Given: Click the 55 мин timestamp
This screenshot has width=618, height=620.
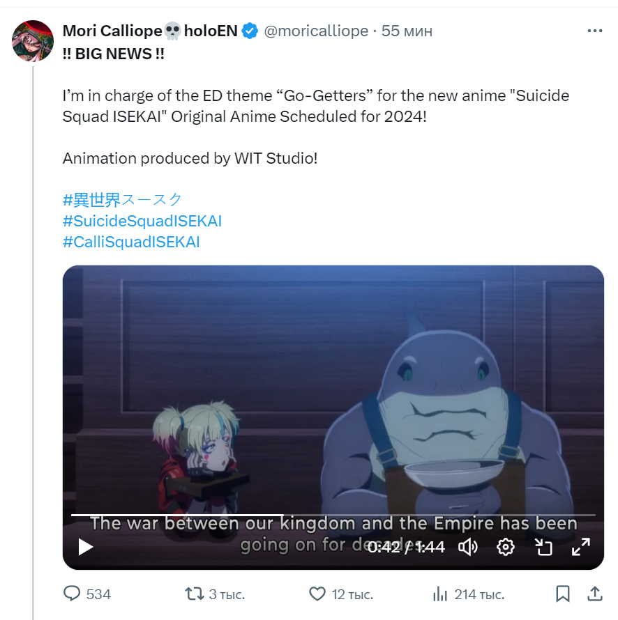Looking at the screenshot, I should [x=407, y=31].
